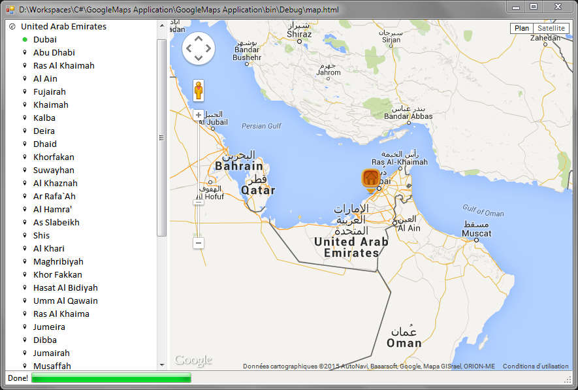The width and height of the screenshot is (578, 390).
Task: Select Ar Rafa`Ah entry
Action: (x=54, y=197)
